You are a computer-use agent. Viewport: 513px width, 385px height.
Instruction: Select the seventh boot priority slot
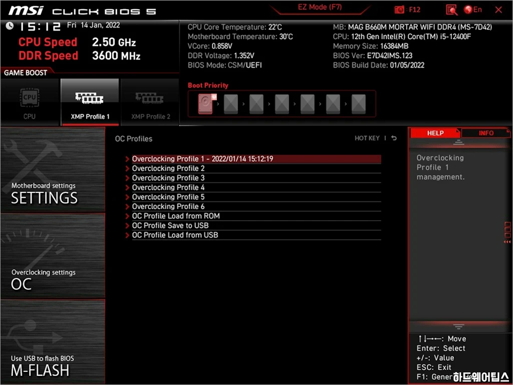[359, 104]
